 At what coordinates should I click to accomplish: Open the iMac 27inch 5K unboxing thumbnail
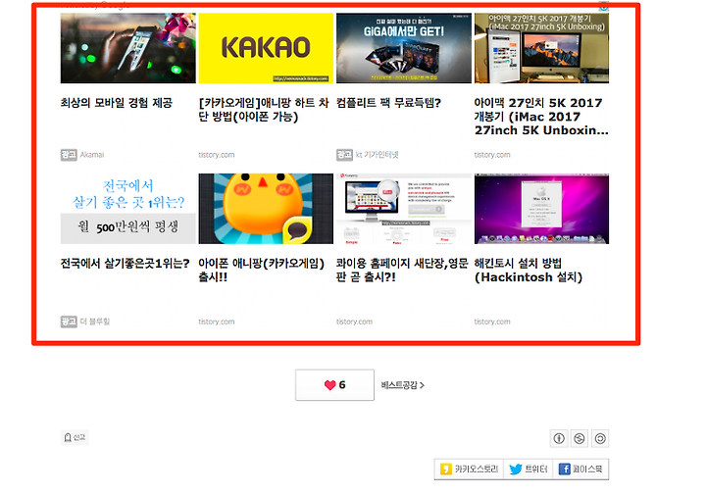click(541, 48)
